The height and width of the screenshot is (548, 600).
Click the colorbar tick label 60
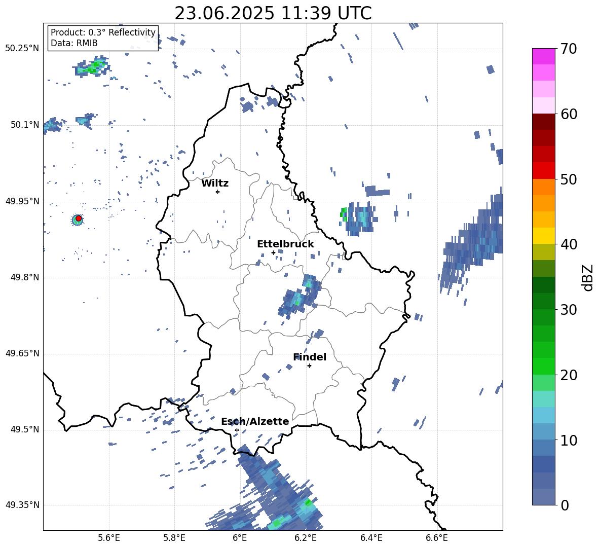click(569, 114)
